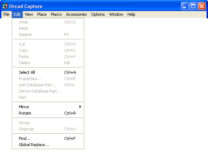Open the Window menu
The height and width of the screenshot is (159, 208).
(116, 14)
